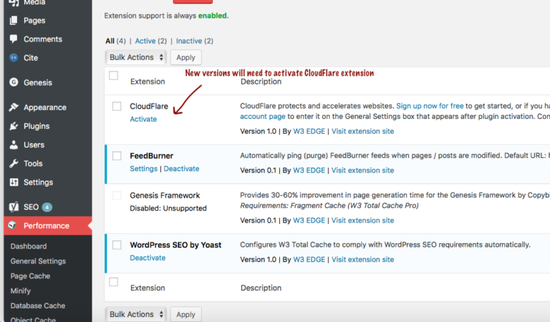The height and width of the screenshot is (322, 550).
Task: Click the Genesis G icon
Action: pyautogui.click(x=14, y=82)
